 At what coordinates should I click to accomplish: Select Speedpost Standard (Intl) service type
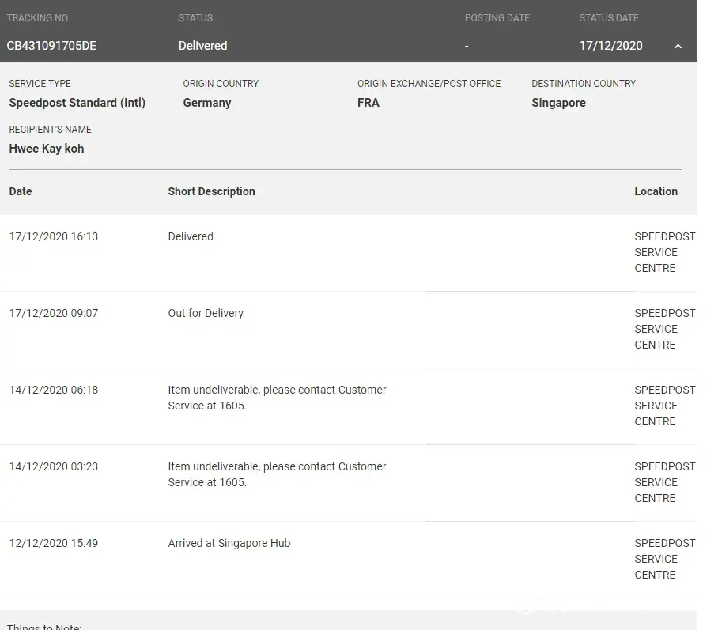coord(77,103)
